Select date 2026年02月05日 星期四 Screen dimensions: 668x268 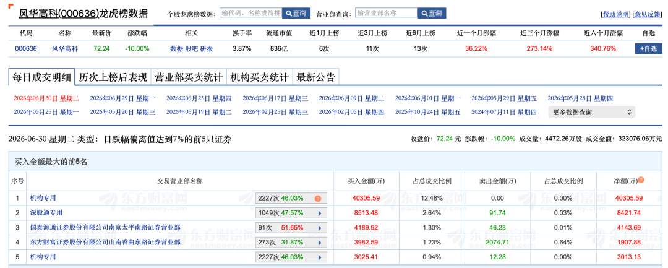coord(351,113)
